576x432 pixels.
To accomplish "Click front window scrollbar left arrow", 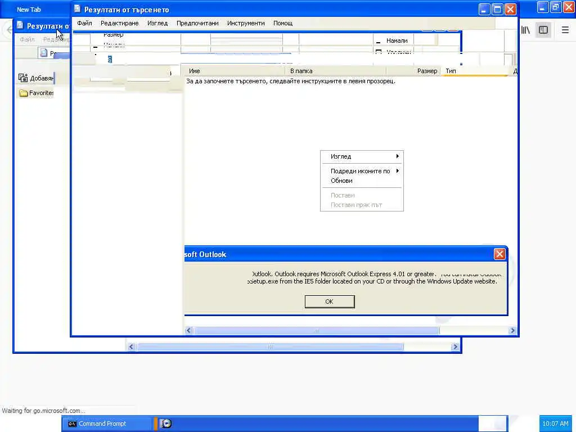I will point(188,330).
